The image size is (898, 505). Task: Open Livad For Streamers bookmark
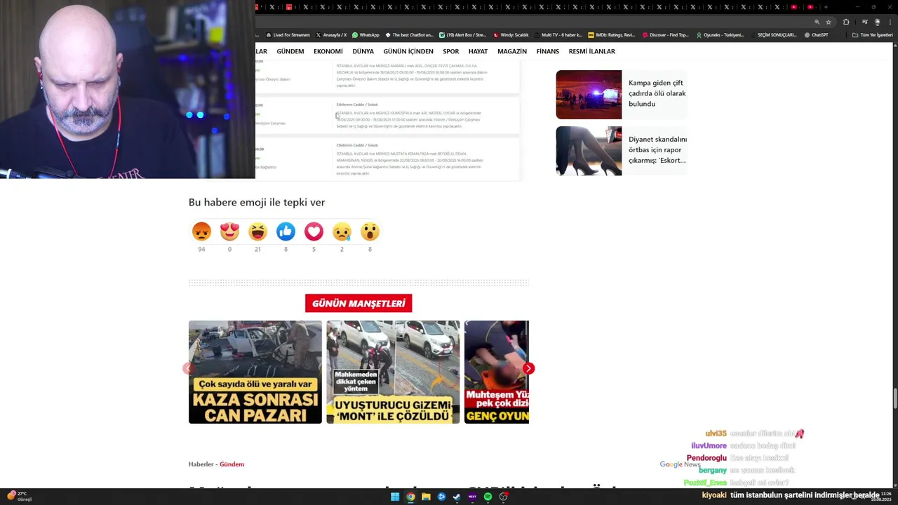[x=288, y=35]
